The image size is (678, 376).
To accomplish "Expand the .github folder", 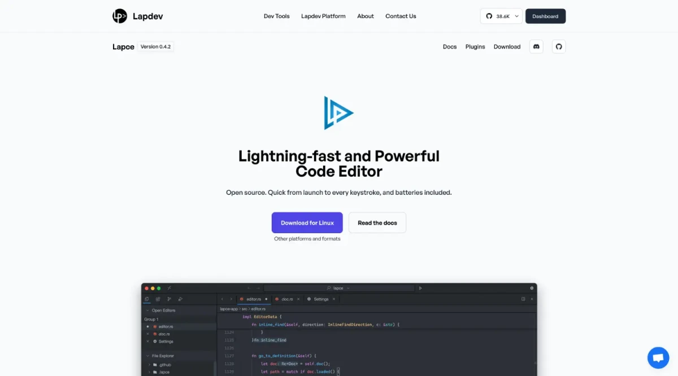I will (150, 365).
